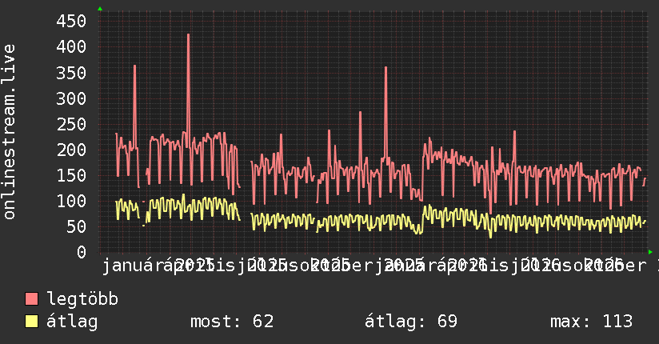Select the átlag legend label

click(x=72, y=322)
